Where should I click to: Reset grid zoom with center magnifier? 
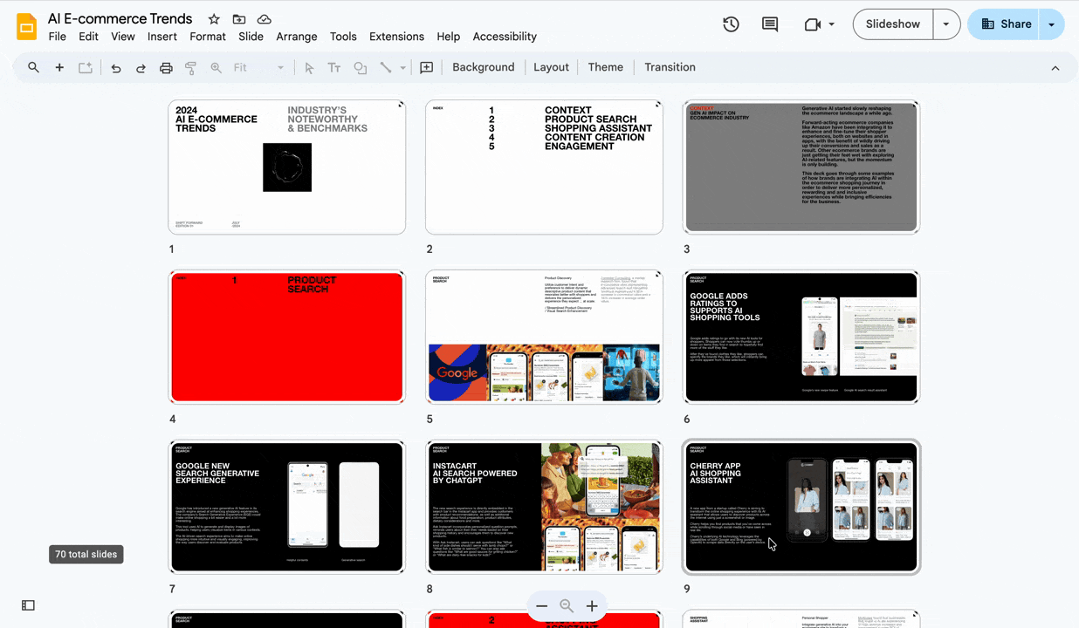coord(567,606)
